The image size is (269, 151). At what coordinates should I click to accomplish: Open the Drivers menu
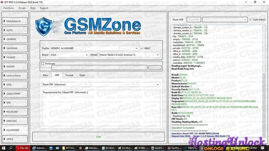tap(22, 8)
